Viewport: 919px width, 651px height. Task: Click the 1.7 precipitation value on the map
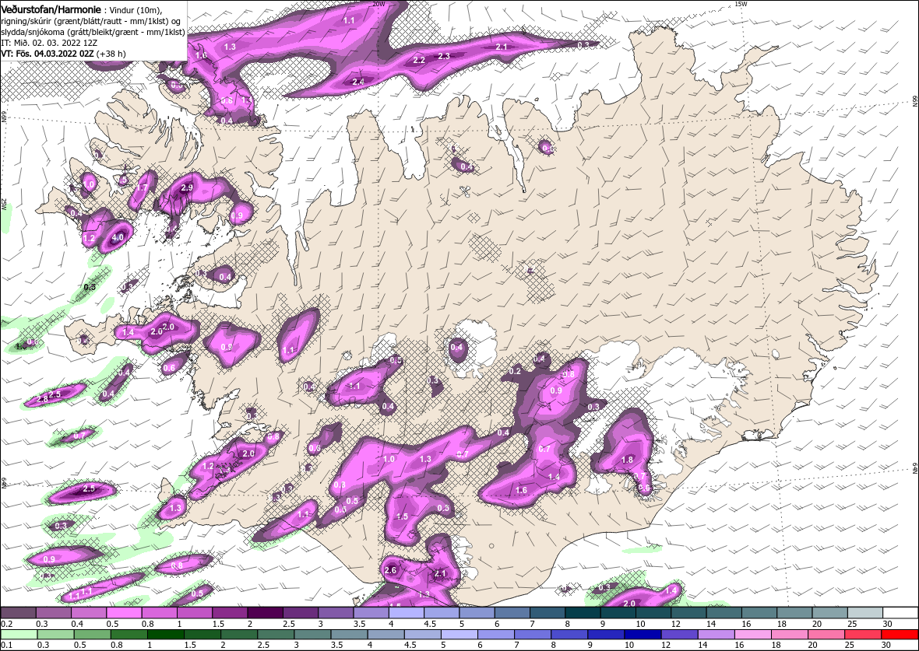point(141,188)
